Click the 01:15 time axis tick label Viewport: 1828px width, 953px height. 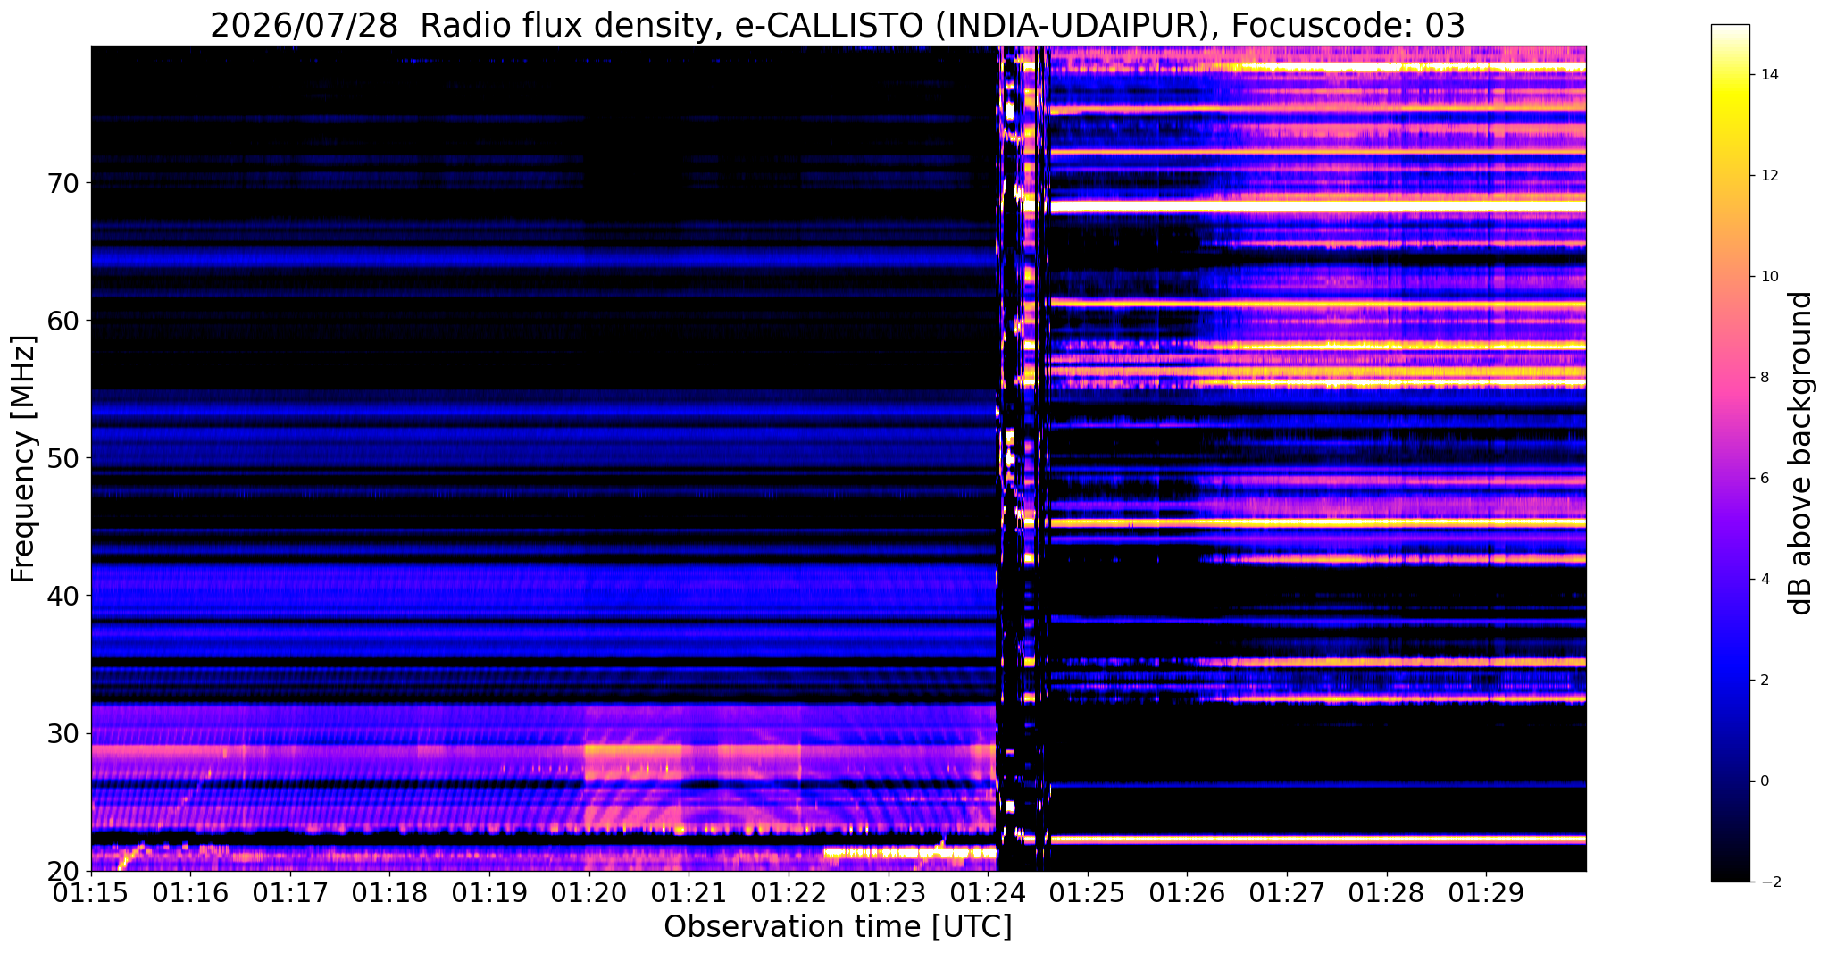(x=91, y=894)
